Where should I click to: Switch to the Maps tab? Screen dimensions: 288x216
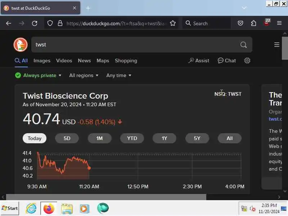(x=103, y=60)
